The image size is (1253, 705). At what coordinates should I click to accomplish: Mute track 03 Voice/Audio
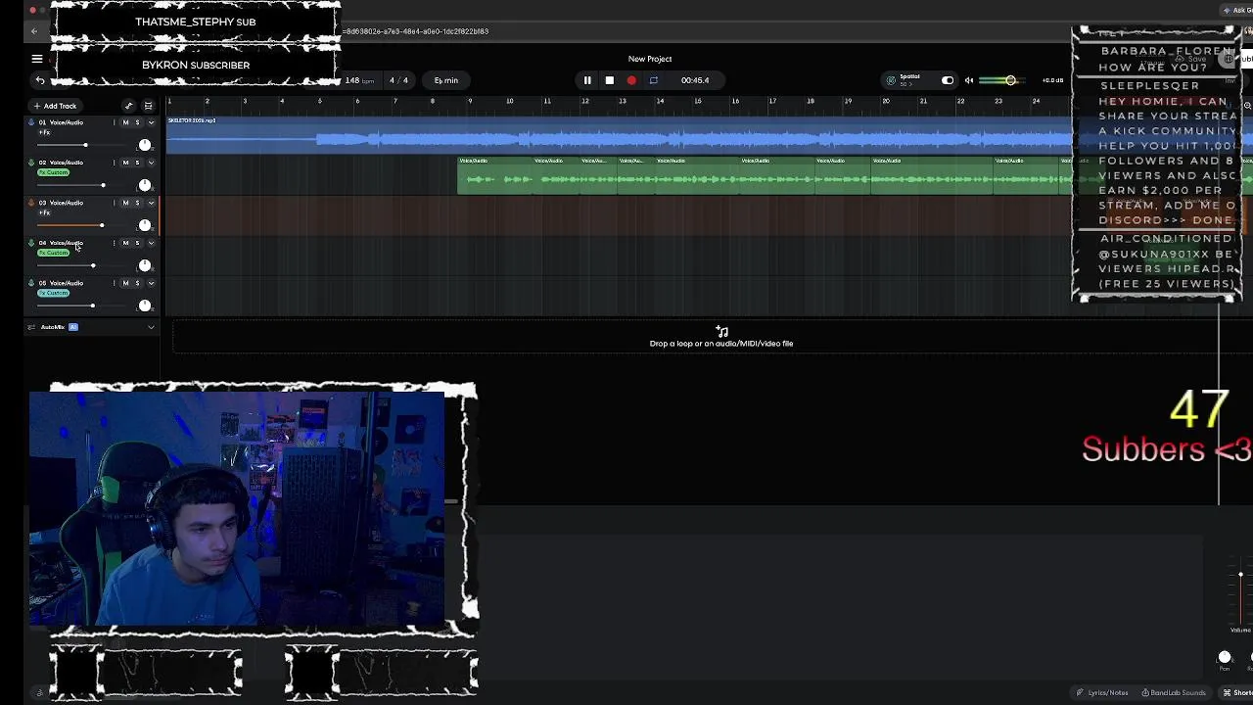pyautogui.click(x=125, y=203)
